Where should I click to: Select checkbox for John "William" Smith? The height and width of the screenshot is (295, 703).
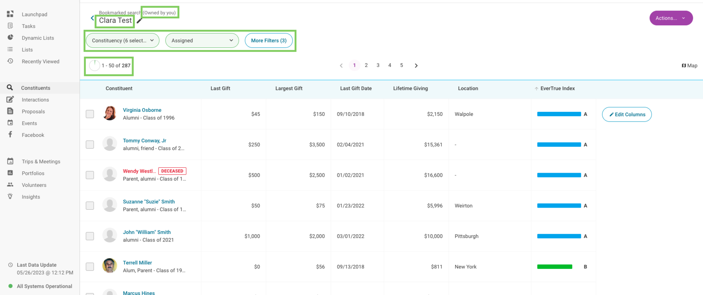pyautogui.click(x=90, y=236)
